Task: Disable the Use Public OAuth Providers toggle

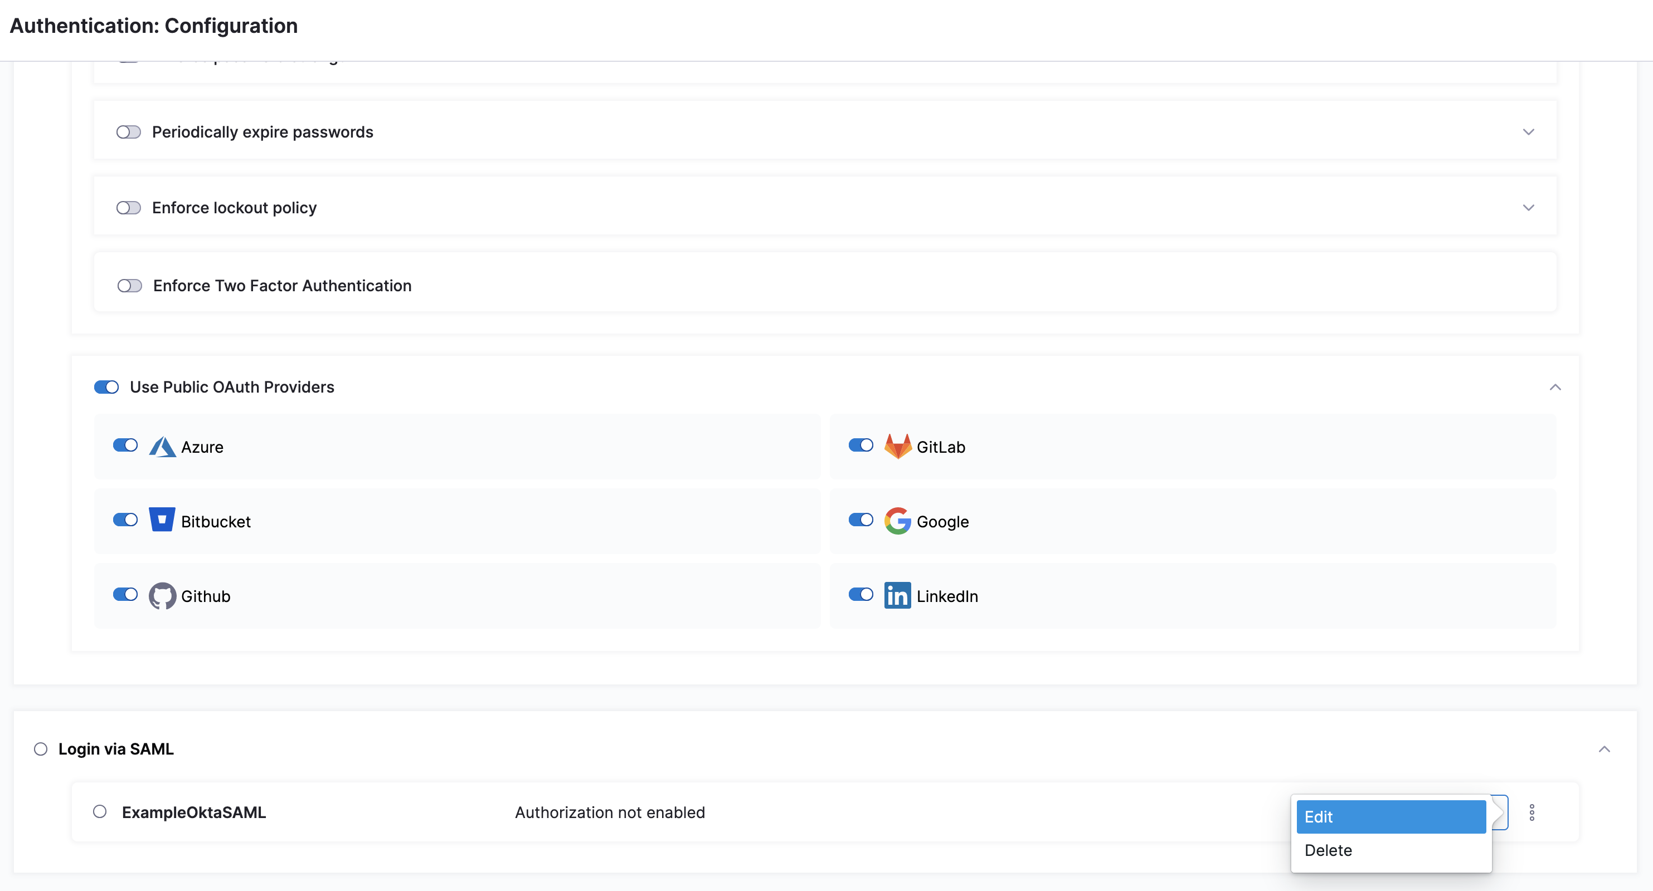Action: [106, 387]
